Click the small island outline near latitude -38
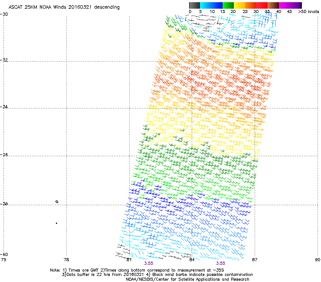This screenshot has width=321, height=282. pyautogui.click(x=57, y=202)
